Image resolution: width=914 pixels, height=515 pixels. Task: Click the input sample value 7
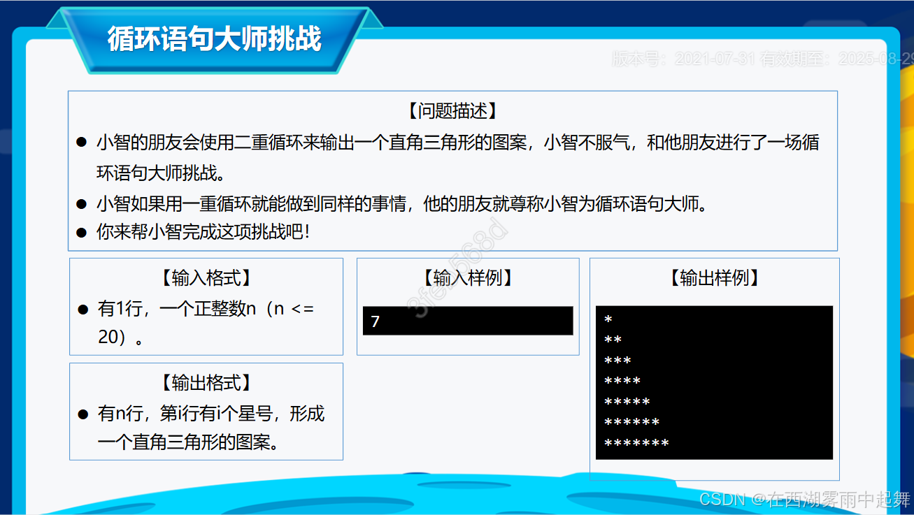[374, 321]
